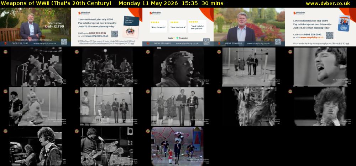Click the funeral plan booklet image in second ad

click(x=131, y=27)
